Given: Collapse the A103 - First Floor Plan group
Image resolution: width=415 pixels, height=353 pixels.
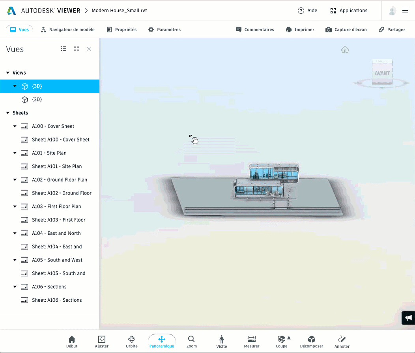Looking at the screenshot, I should [x=15, y=207].
